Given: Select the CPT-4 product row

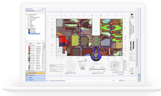Looking at the screenshot, I should tap(35, 60).
